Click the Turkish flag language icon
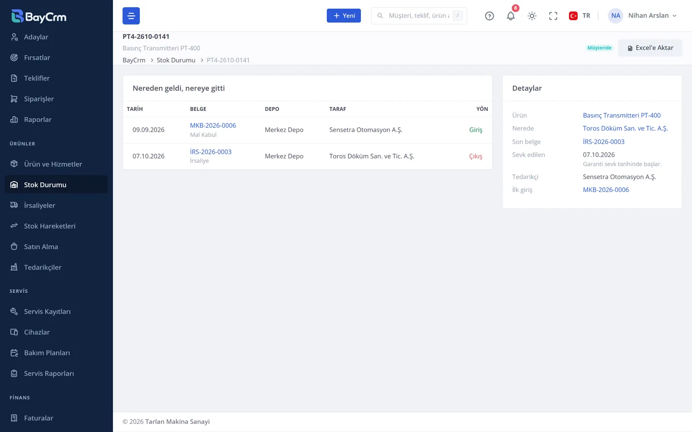This screenshot has height=432, width=692. click(573, 16)
